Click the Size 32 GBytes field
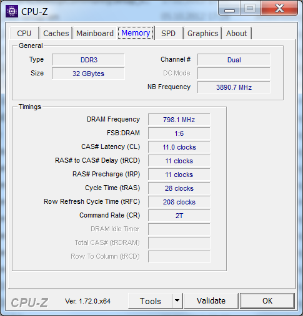 [x=88, y=74]
